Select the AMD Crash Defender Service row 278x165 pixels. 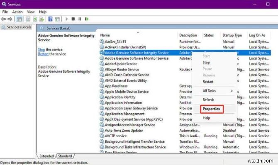[127, 75]
